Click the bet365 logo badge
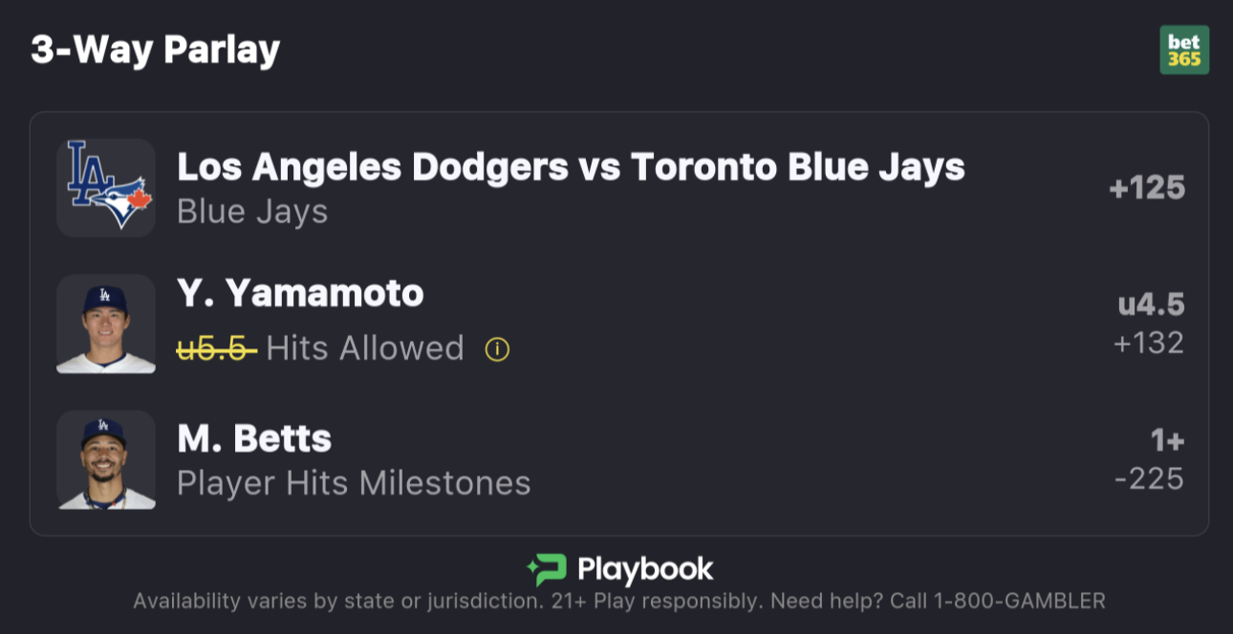Screen dimensions: 1233x634 (x=1184, y=50)
